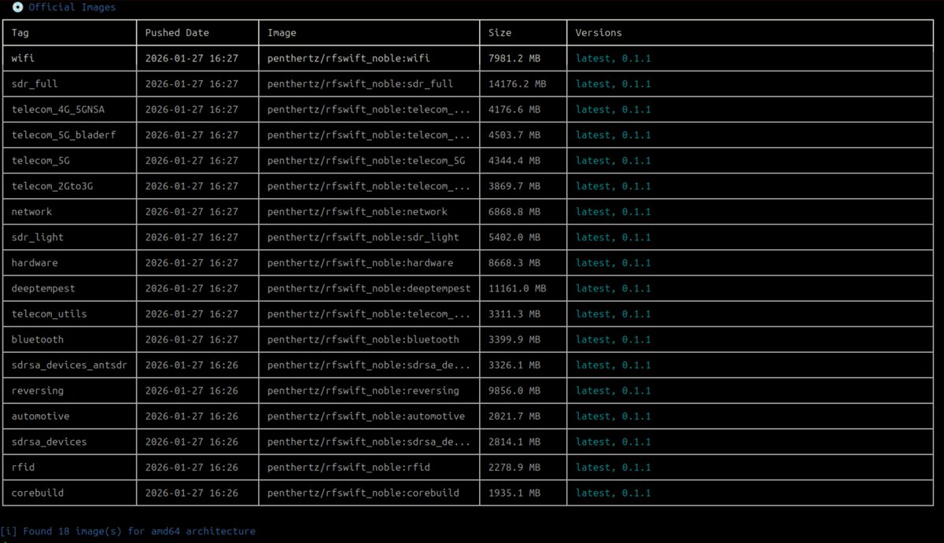Click the "Tag" column header
The width and height of the screenshot is (944, 543).
(x=20, y=33)
